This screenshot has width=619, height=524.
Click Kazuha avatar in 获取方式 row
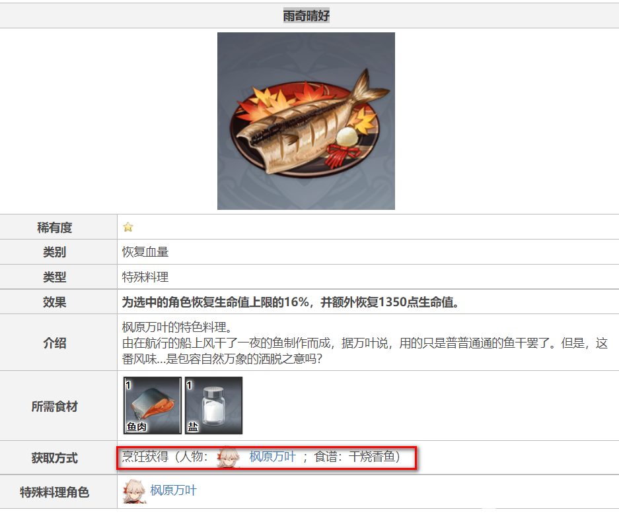228,457
